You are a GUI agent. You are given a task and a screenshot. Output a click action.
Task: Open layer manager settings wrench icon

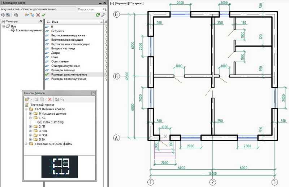click(x=103, y=15)
